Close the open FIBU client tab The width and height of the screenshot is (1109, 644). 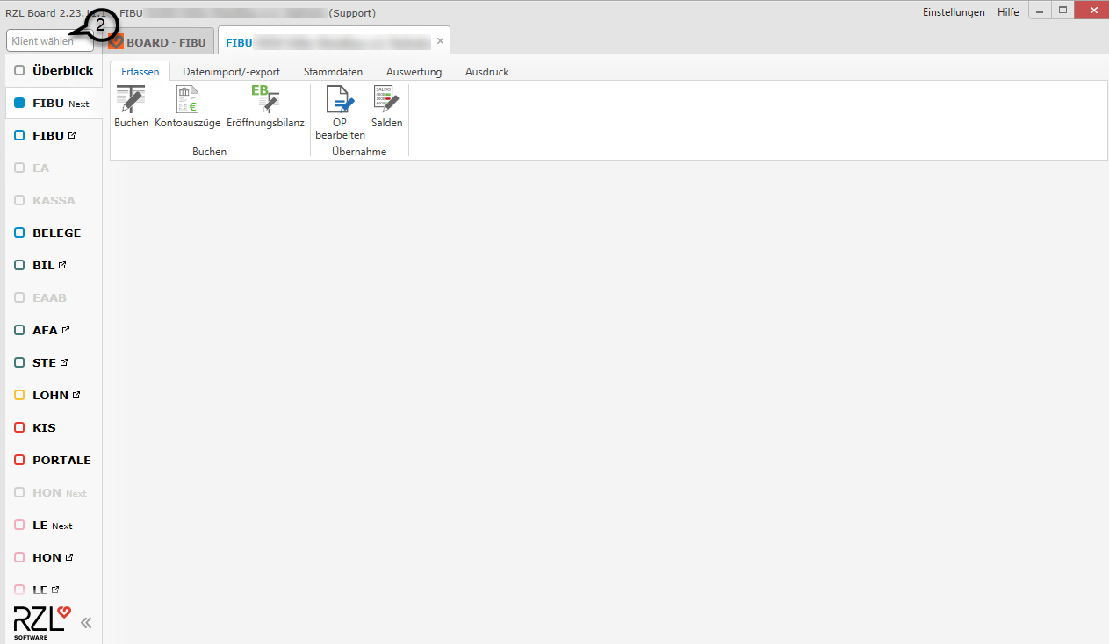(x=440, y=41)
